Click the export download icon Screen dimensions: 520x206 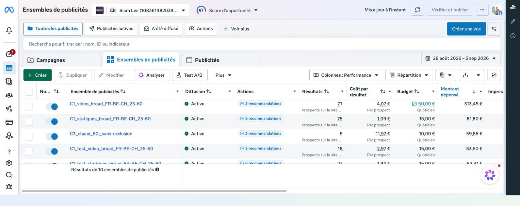click(x=465, y=75)
